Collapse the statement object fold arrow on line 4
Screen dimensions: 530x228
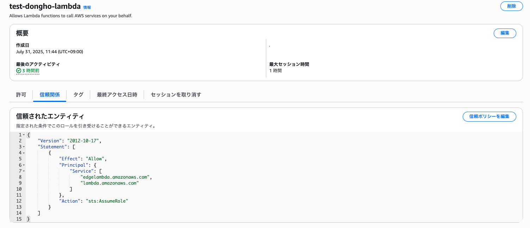coord(24,153)
